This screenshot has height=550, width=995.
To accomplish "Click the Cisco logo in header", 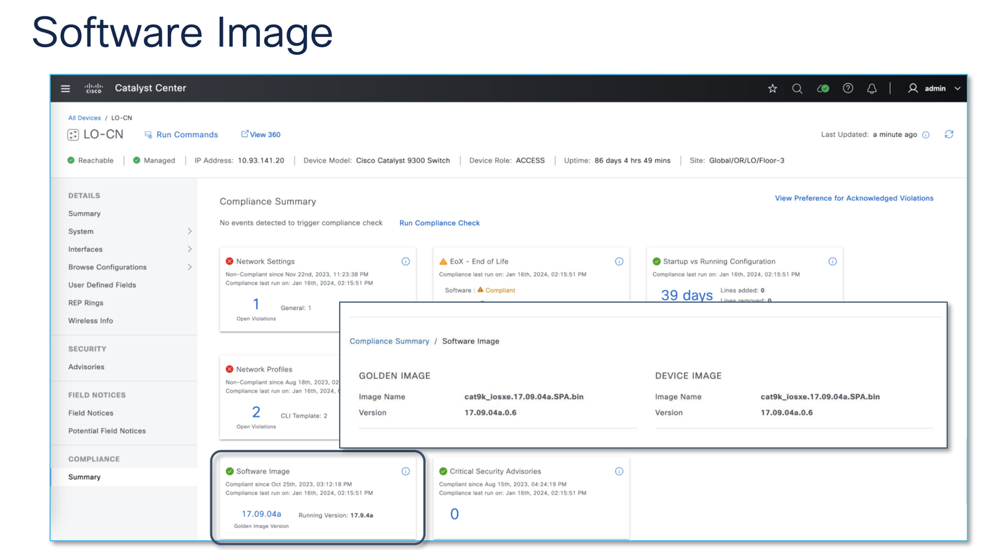I will [94, 88].
